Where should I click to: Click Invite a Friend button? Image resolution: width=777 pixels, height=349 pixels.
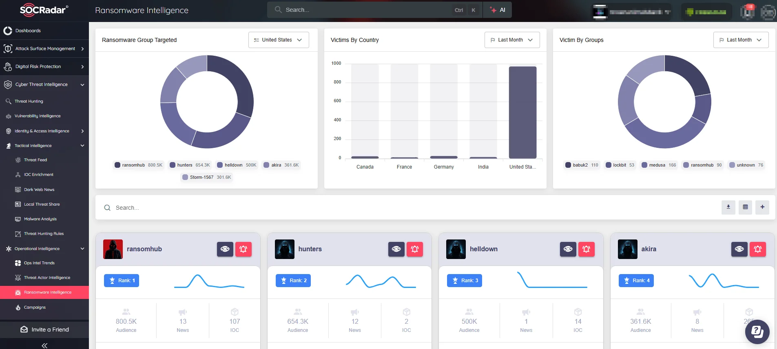[44, 329]
